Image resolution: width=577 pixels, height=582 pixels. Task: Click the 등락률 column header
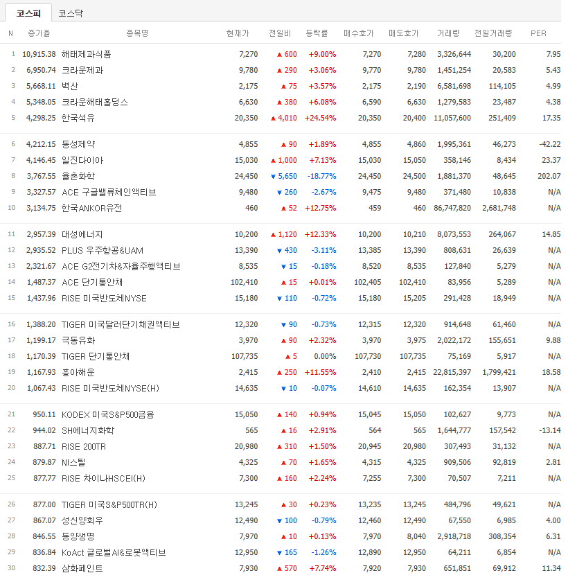tap(317, 33)
